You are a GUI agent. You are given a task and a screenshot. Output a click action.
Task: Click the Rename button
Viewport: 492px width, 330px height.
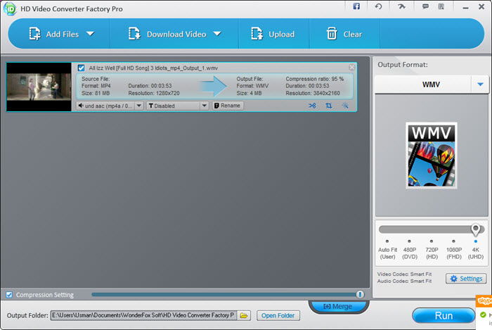(x=228, y=106)
